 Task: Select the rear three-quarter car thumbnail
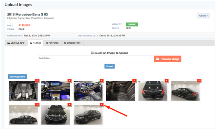point(185,91)
